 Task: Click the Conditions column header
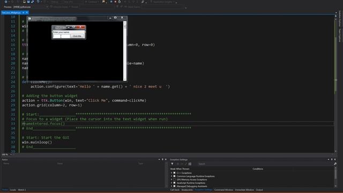point(258,169)
